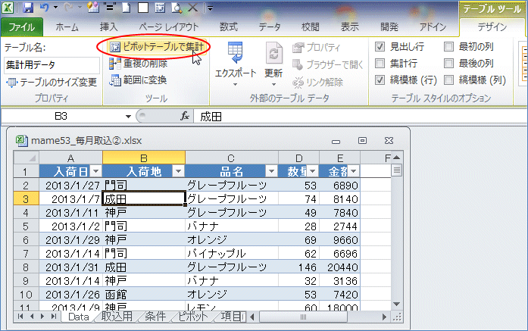
Task: Open the 入荷日 column filter dropdown
Action: [96, 171]
